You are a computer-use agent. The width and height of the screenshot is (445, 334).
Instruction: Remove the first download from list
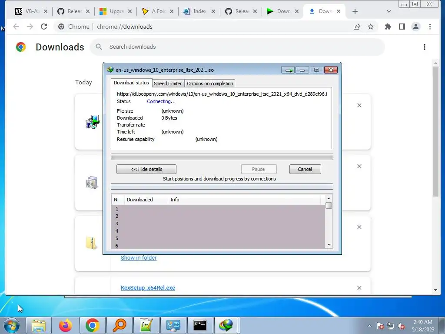359,105
